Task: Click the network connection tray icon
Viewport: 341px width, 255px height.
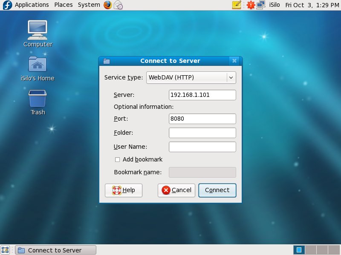Action: [261, 5]
